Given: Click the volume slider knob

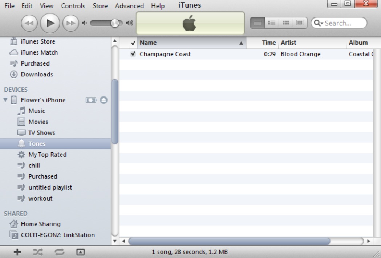Looking at the screenshot, I should tap(115, 23).
